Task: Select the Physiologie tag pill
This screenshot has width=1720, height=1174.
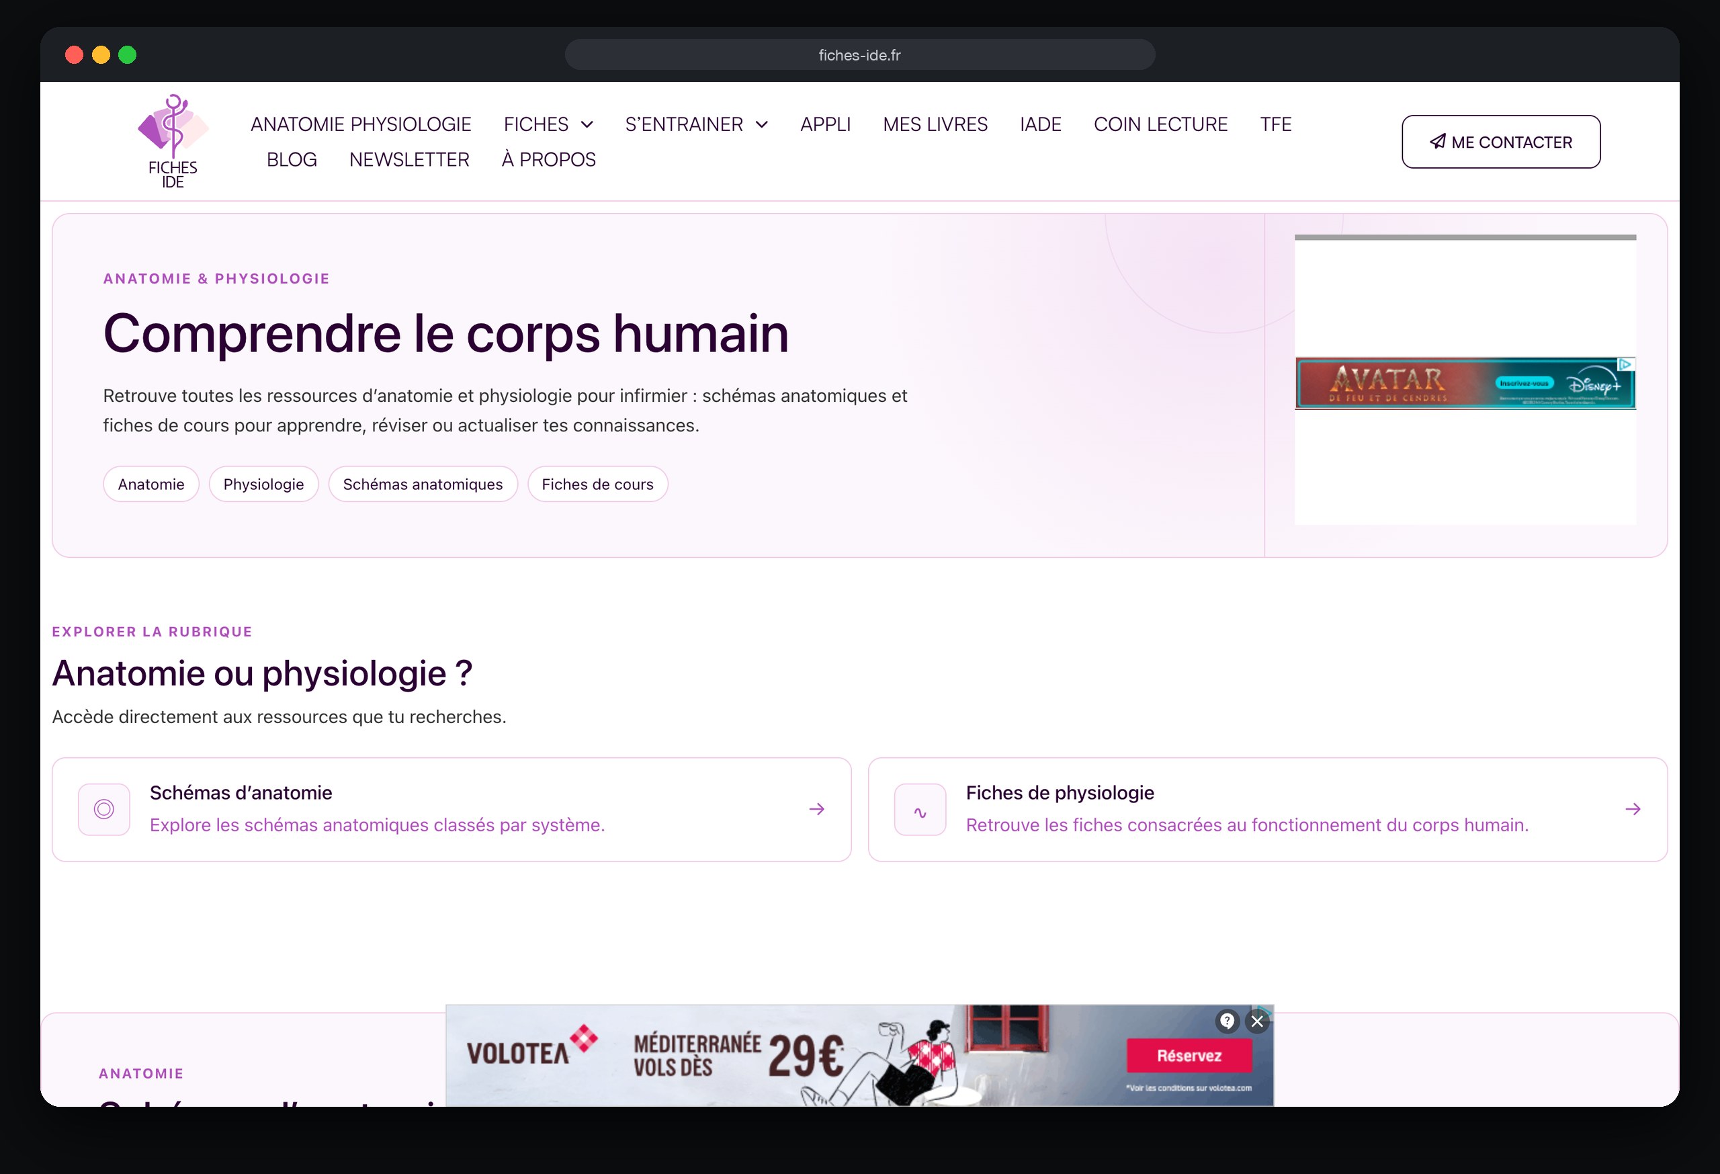Action: pos(263,484)
